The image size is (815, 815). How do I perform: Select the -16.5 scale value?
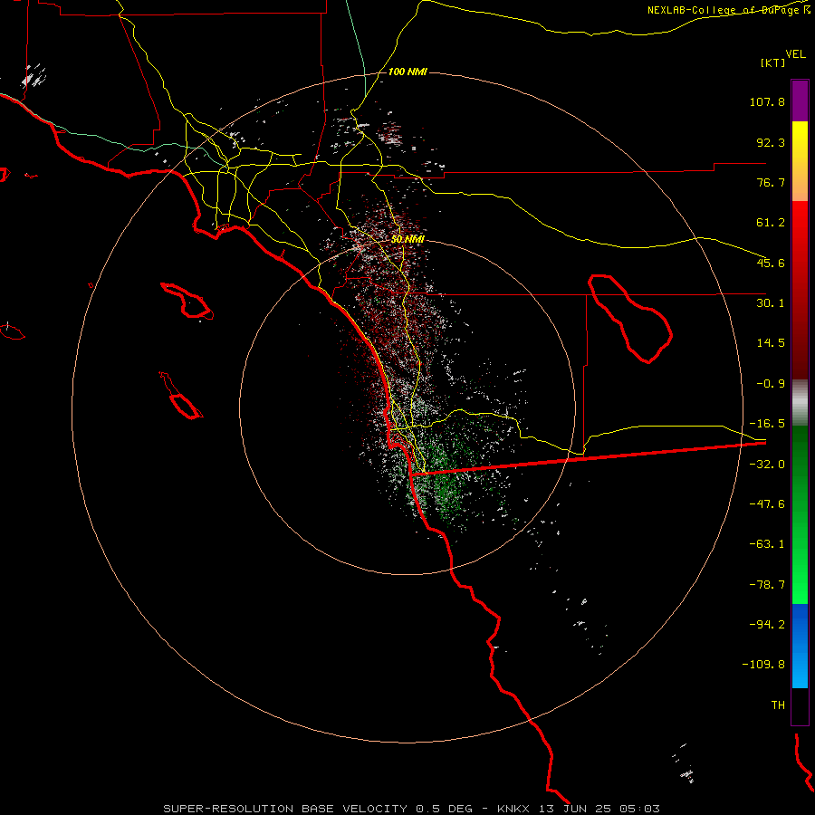[767, 424]
